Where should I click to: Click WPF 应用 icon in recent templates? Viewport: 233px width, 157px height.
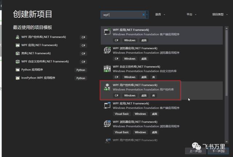coord(17,45)
